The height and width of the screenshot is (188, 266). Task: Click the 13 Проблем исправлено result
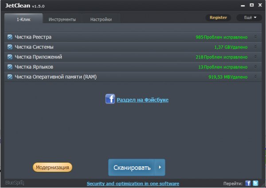point(223,67)
